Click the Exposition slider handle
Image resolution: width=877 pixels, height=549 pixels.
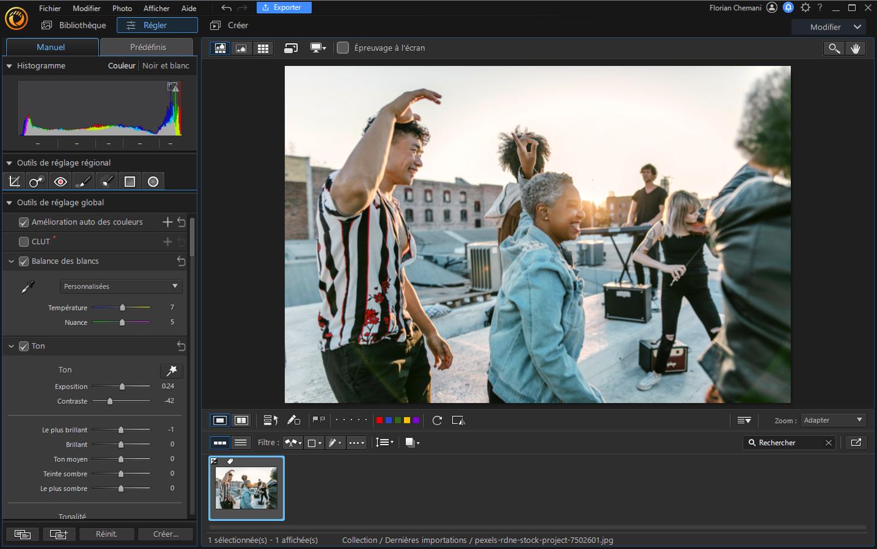[x=122, y=386]
